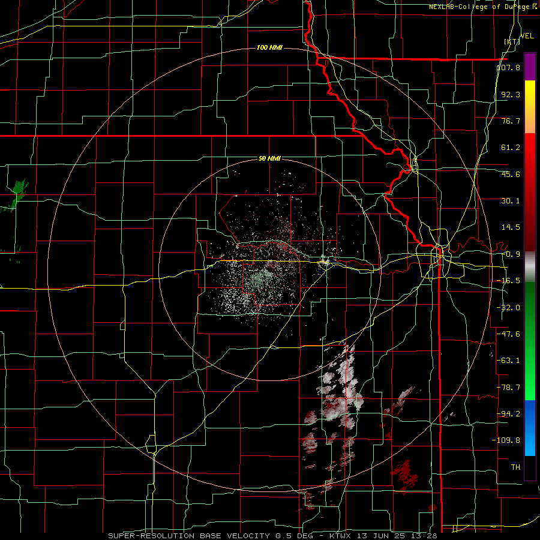Click the green velocity echo near left edge

coord(17,194)
